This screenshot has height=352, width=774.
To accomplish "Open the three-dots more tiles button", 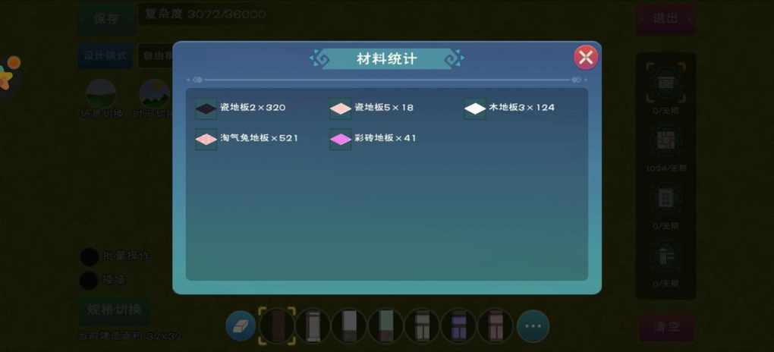I will pyautogui.click(x=533, y=326).
